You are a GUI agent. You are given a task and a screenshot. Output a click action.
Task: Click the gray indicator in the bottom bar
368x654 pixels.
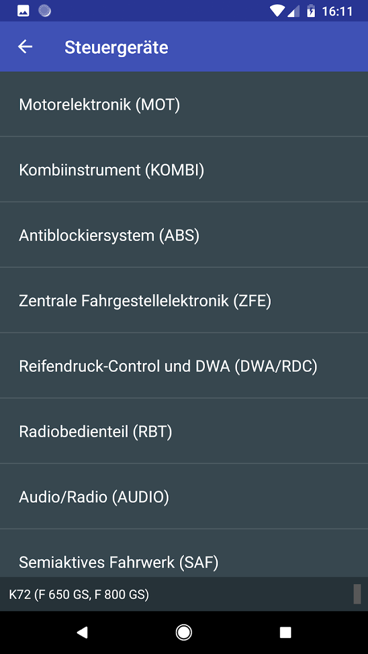coord(358,594)
